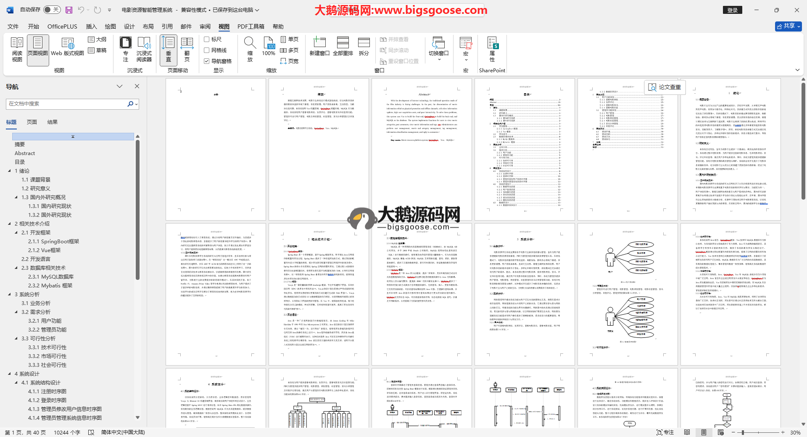Click the save icon in title bar

coord(69,10)
